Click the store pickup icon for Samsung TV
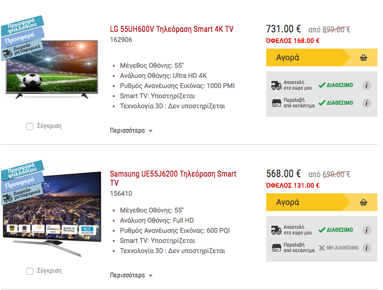The height and width of the screenshot is (290, 383). [x=276, y=247]
